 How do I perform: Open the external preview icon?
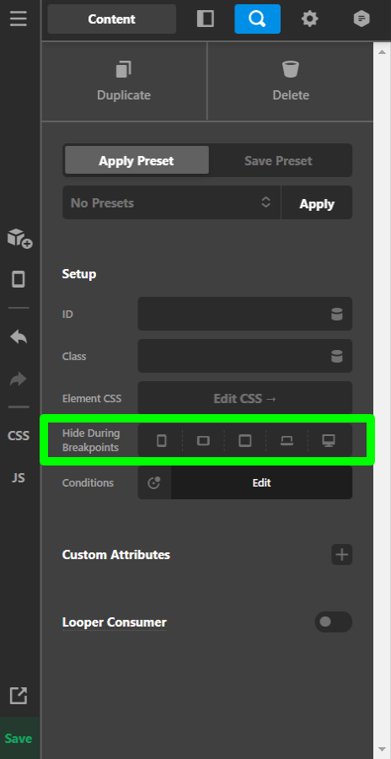tap(19, 696)
